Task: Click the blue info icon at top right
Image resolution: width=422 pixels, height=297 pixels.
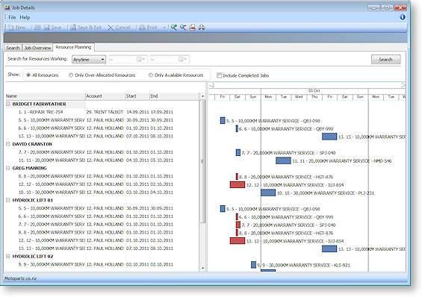Action: coord(403,17)
